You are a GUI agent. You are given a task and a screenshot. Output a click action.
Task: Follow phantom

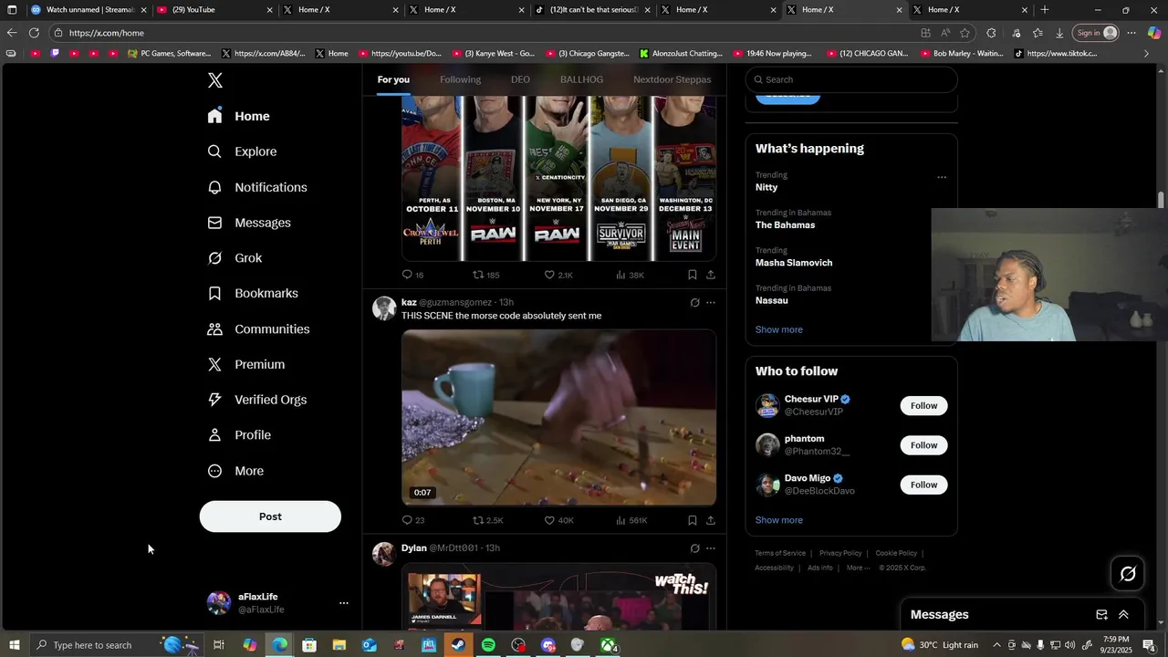923,445
